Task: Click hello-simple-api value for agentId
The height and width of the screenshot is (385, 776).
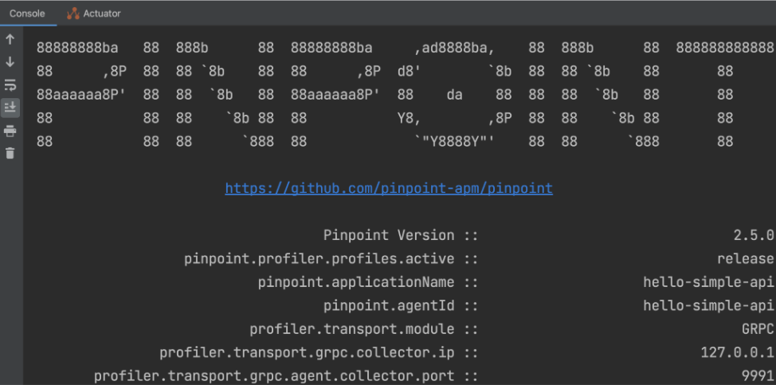Action: coord(709,306)
